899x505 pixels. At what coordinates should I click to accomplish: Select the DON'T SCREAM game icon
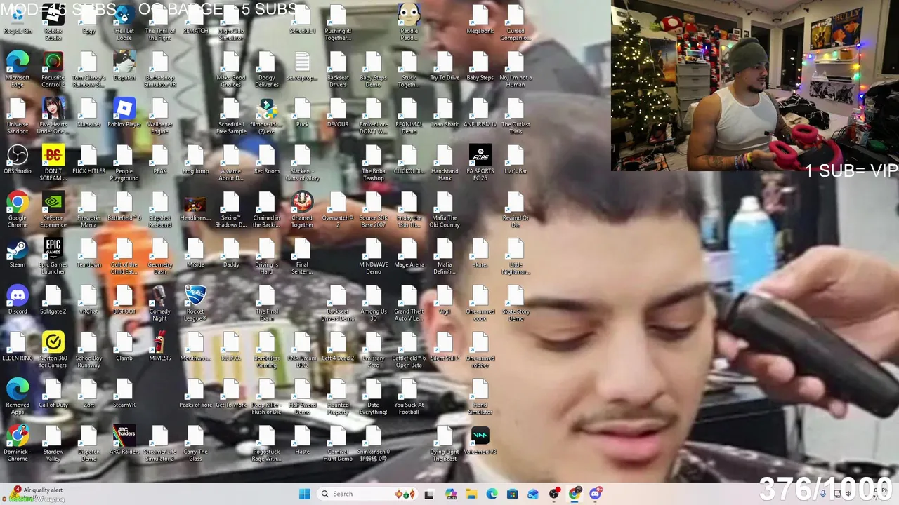(x=53, y=163)
